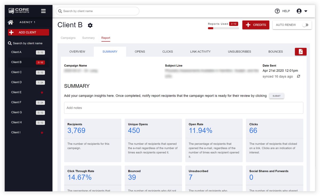320x196 pixels.
Task: Click the ADD CLIENT button
Action: coord(28,32)
